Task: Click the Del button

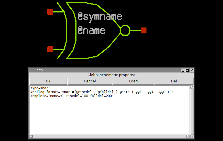Action: click(174, 81)
